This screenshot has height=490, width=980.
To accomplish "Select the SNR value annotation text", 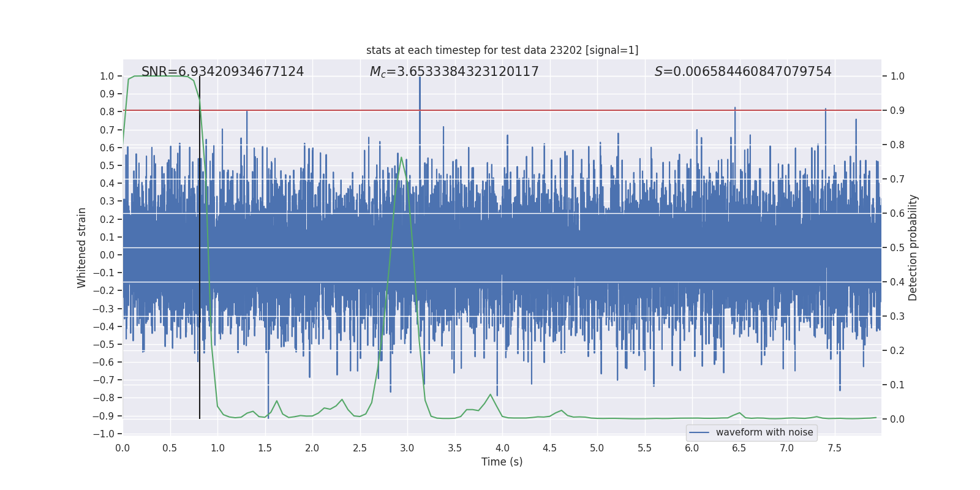I will point(222,72).
